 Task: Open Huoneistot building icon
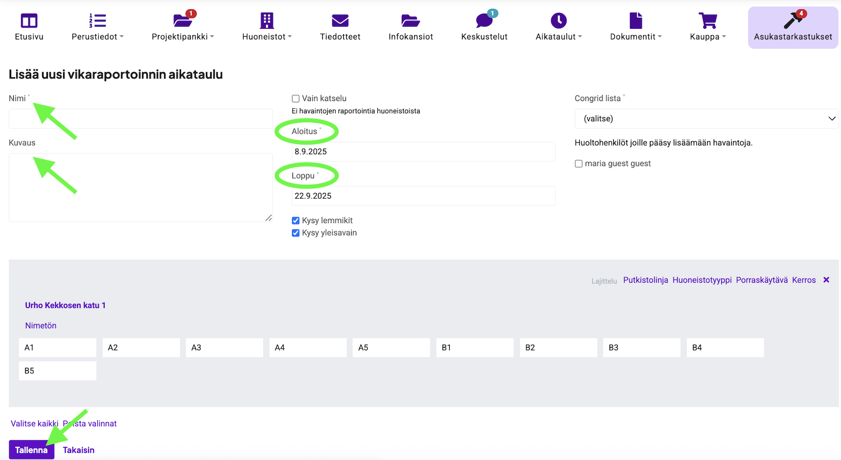267,21
